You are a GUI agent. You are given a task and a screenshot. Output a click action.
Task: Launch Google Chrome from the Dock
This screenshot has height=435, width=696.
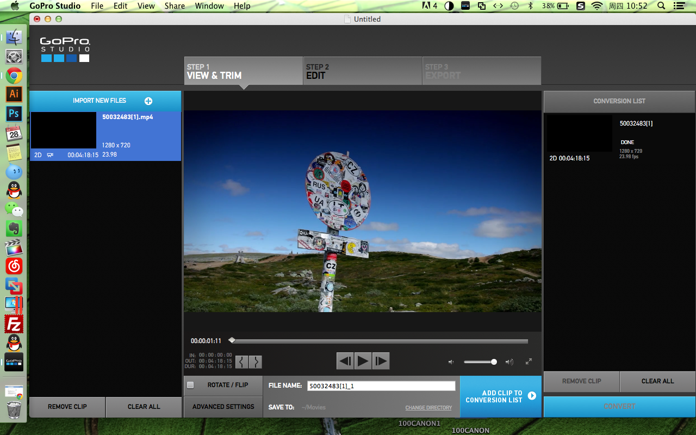click(14, 75)
